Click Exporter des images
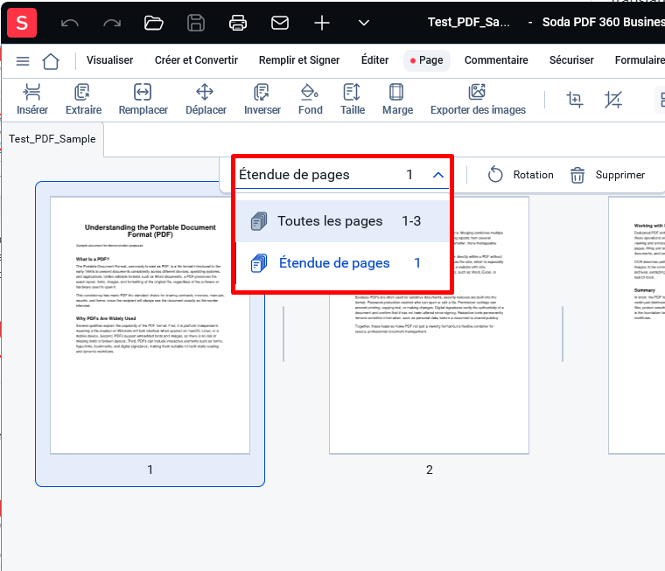Screen dimensions: 665x571 click(478, 100)
